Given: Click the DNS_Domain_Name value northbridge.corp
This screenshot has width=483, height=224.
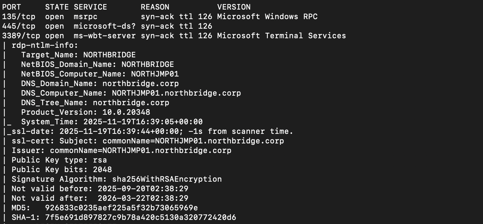Looking at the screenshot, I should pyautogui.click(x=140, y=83).
